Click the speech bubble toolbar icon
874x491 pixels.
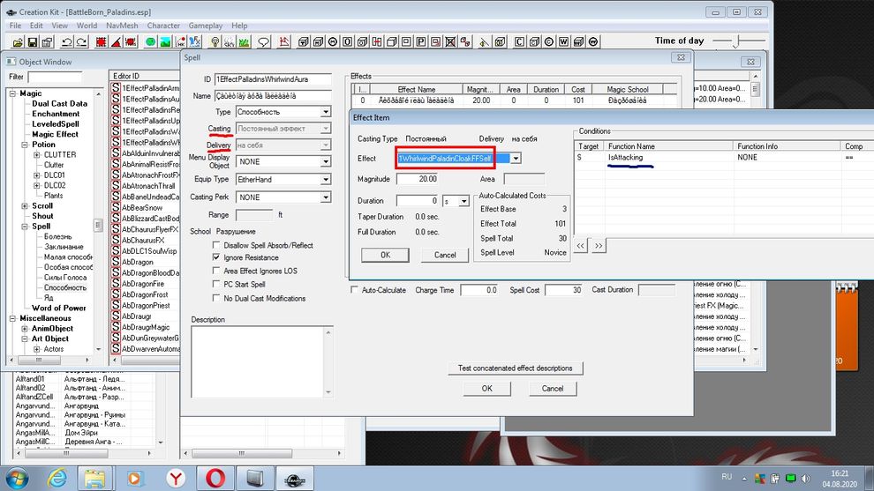(263, 41)
